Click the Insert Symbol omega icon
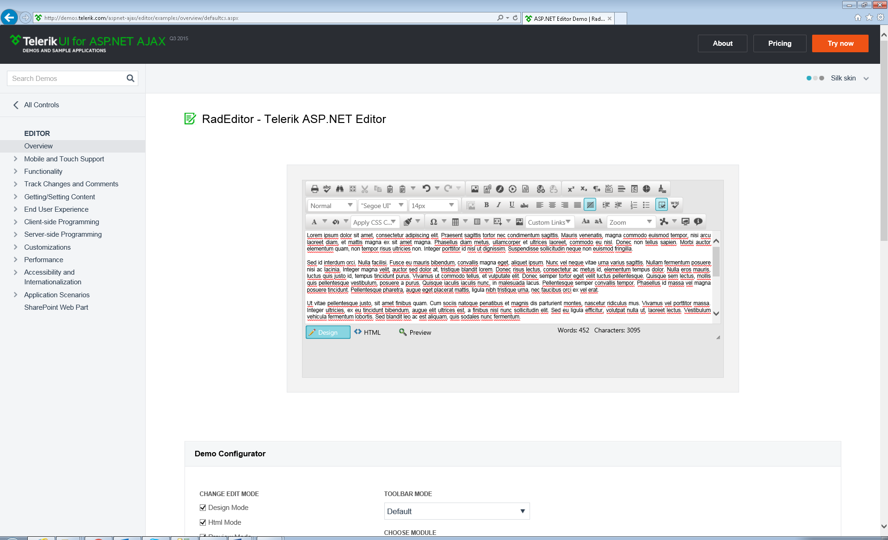Screen dimensions: 888x540 click(433, 222)
